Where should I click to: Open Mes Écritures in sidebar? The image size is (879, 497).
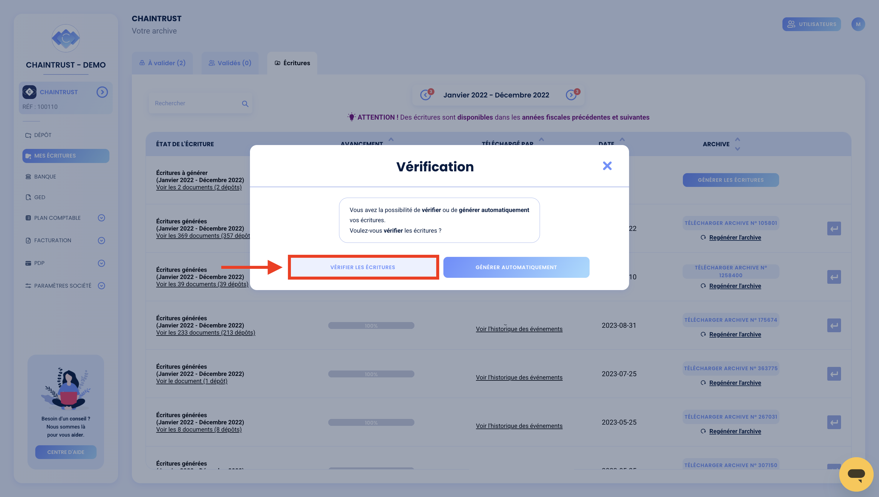pos(66,156)
